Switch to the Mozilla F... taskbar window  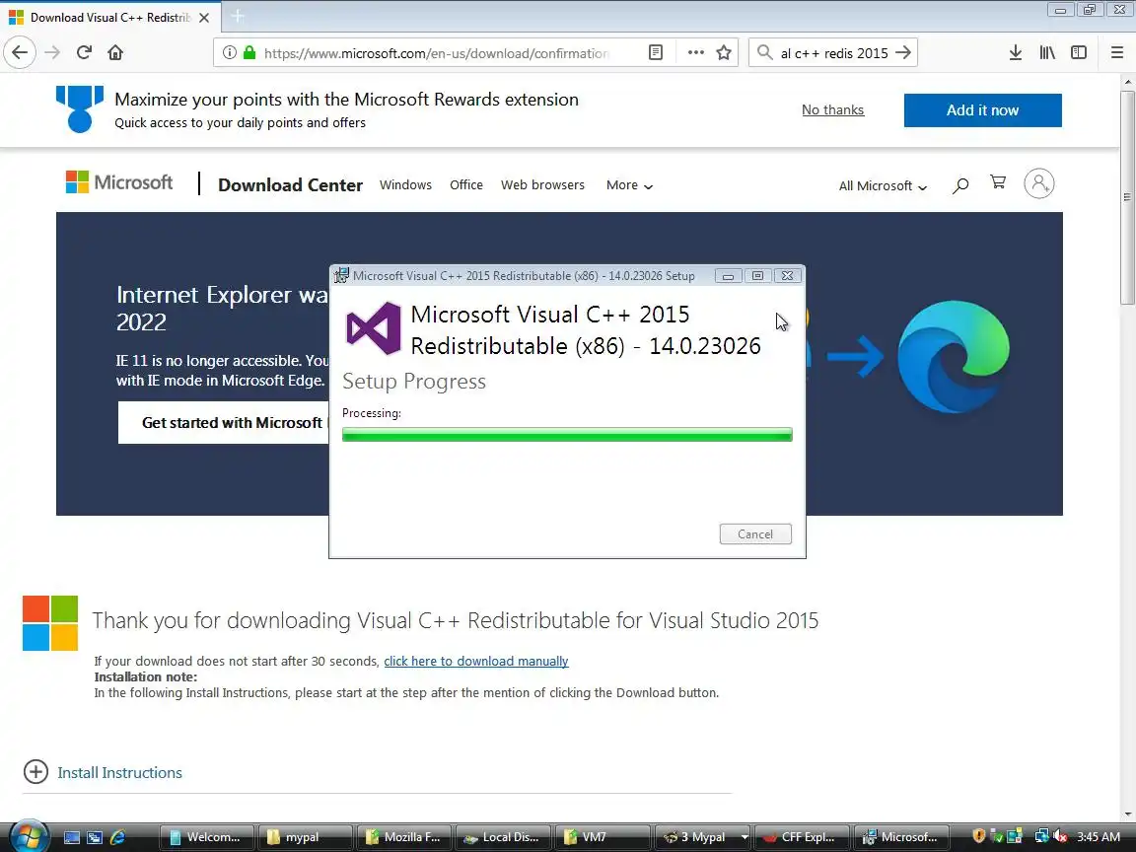pos(403,837)
